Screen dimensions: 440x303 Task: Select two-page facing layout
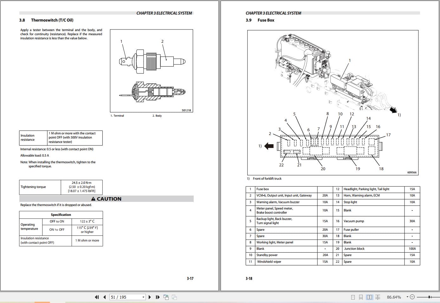369,297
